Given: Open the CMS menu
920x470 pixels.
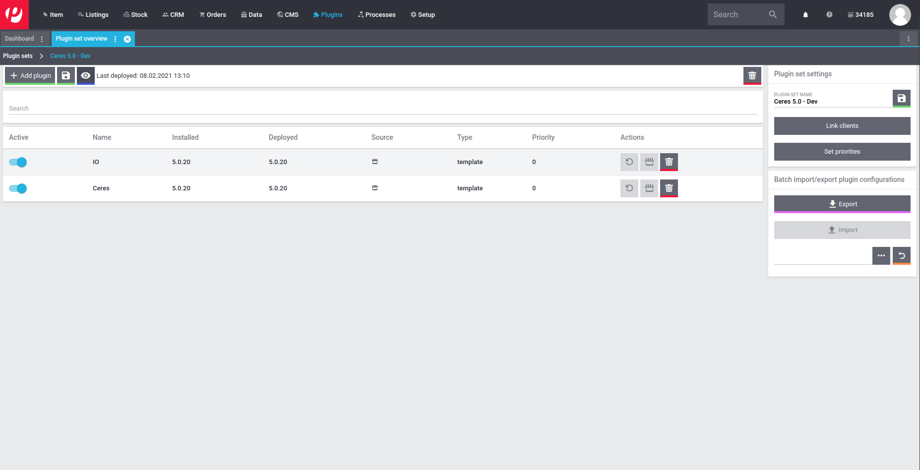Looking at the screenshot, I should pos(288,15).
